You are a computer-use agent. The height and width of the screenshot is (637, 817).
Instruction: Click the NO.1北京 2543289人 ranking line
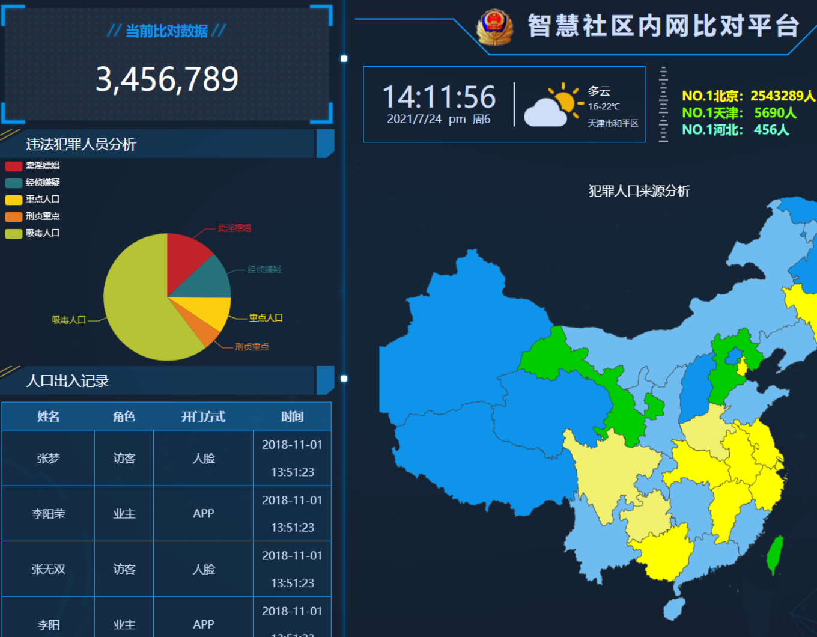click(749, 96)
